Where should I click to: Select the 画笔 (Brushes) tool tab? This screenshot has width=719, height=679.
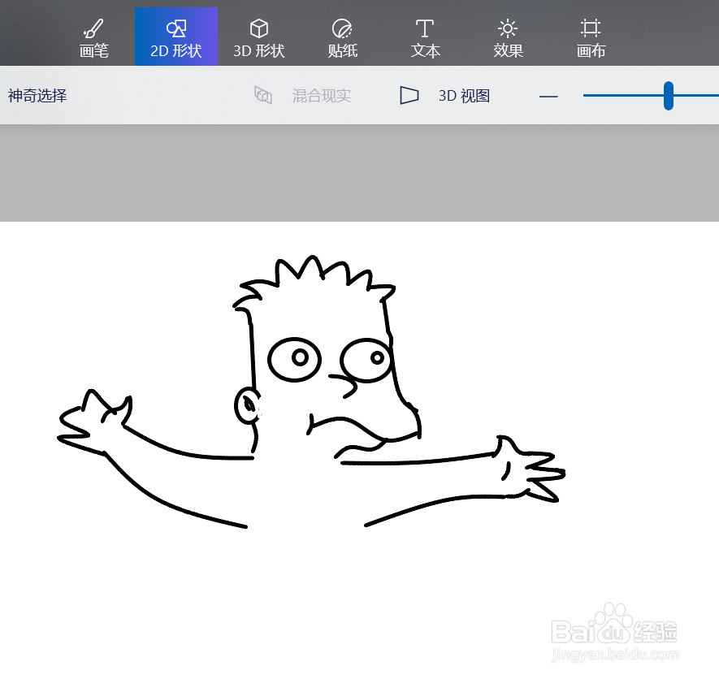tap(93, 37)
